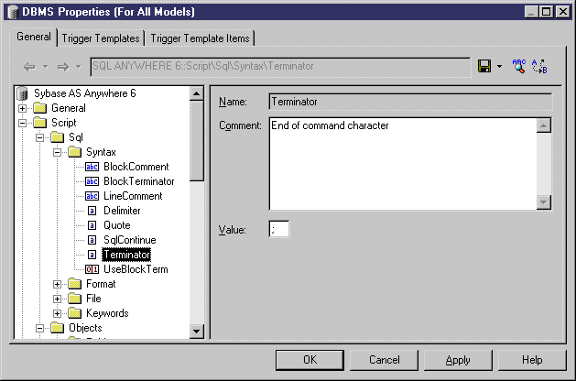Viewport: 576px width, 381px height.
Task: Click the 'a' icon beside SqlContinue
Action: (x=92, y=240)
